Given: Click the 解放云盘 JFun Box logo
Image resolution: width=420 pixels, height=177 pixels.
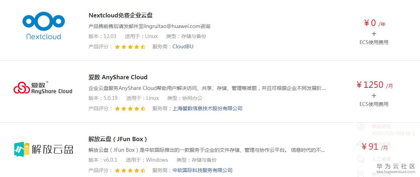Looking at the screenshot, I should coord(44,149).
